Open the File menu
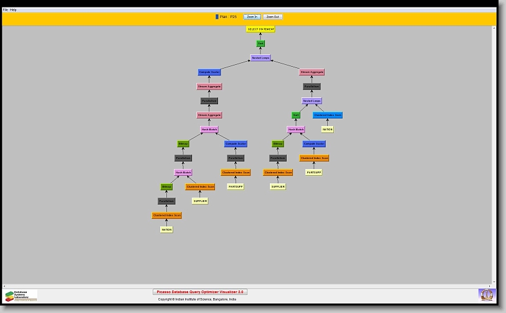506x313 pixels. pyautogui.click(x=6, y=10)
